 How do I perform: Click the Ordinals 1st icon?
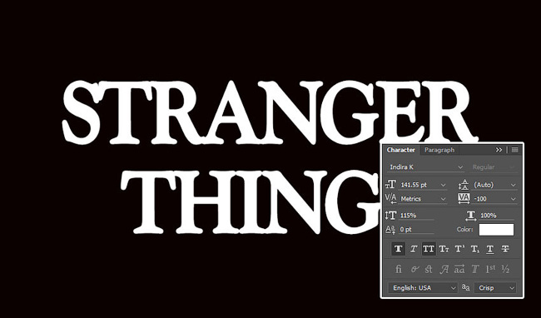point(490,269)
